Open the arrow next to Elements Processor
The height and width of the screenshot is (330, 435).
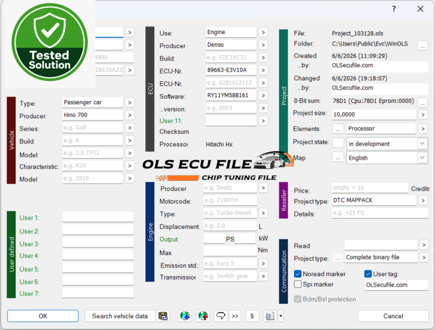coord(423,129)
